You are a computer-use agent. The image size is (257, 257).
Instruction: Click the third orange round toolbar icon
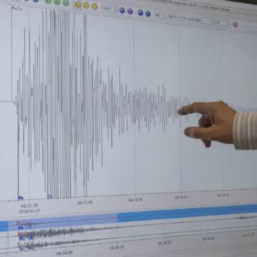pyautogui.click(x=94, y=6)
